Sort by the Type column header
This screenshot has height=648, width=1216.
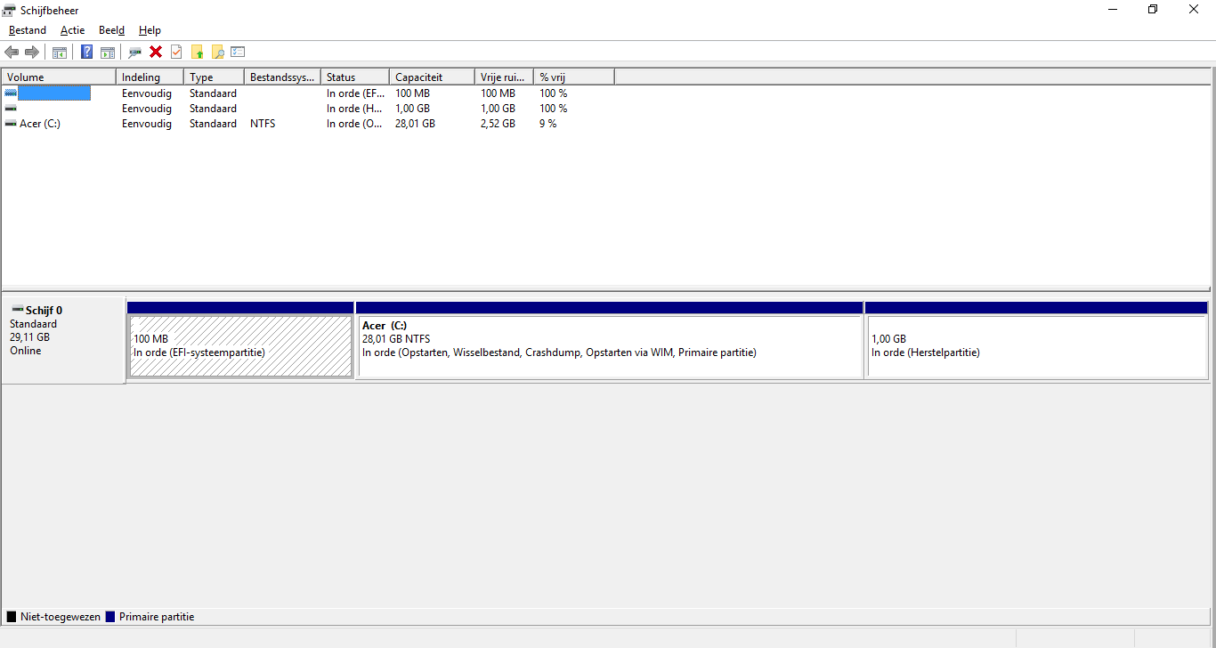214,77
